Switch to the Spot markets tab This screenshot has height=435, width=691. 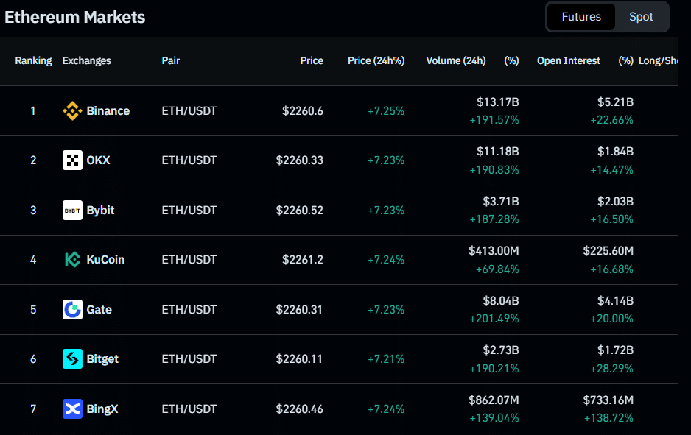[x=641, y=17]
